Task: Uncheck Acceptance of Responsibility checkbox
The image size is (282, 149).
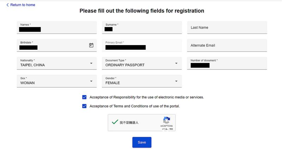Action: click(84, 97)
